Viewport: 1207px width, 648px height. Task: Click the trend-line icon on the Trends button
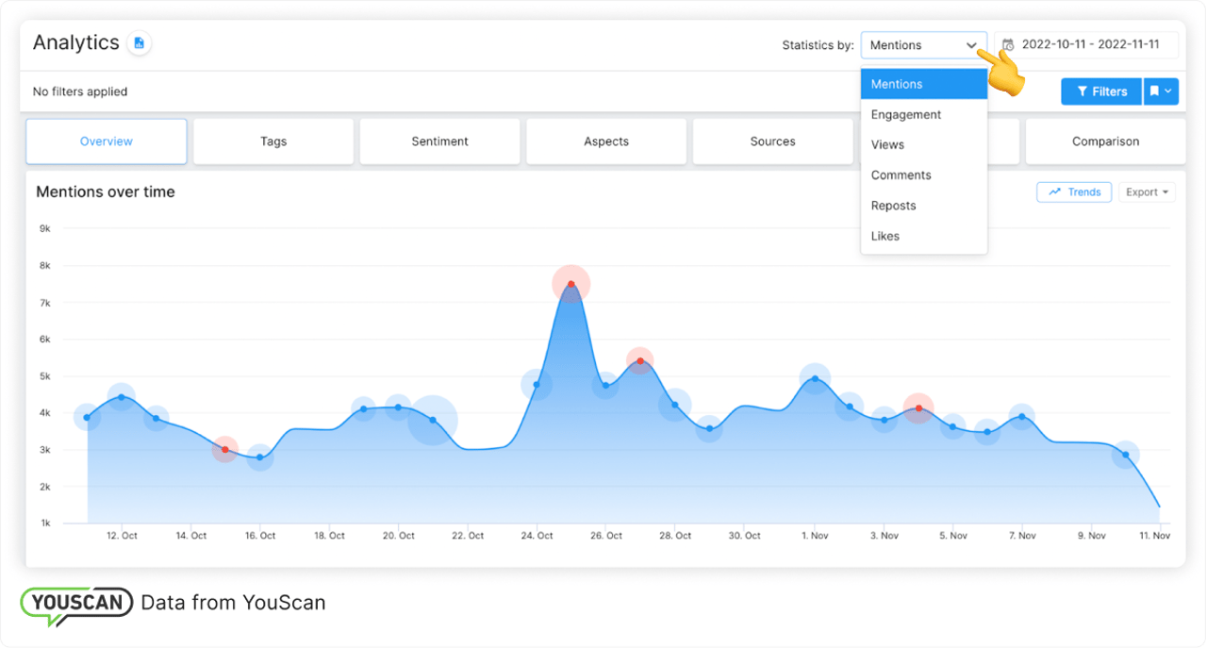(x=1056, y=191)
